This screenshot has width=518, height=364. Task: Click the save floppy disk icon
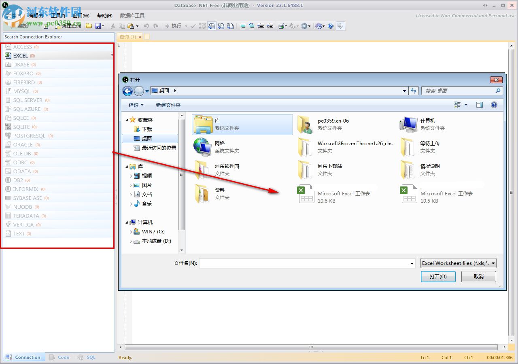[98, 26]
